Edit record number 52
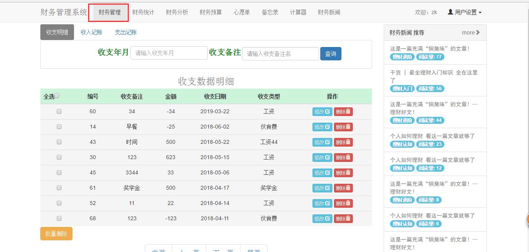This screenshot has height=252, width=529. point(322,203)
